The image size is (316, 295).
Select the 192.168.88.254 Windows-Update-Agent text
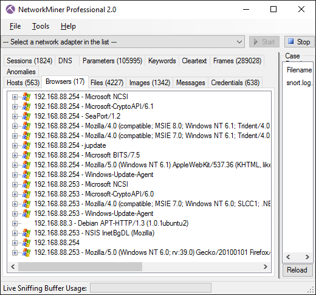pyautogui.click(x=94, y=175)
